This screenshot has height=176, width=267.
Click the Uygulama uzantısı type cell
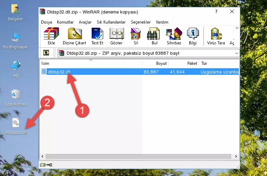[x=219, y=72]
